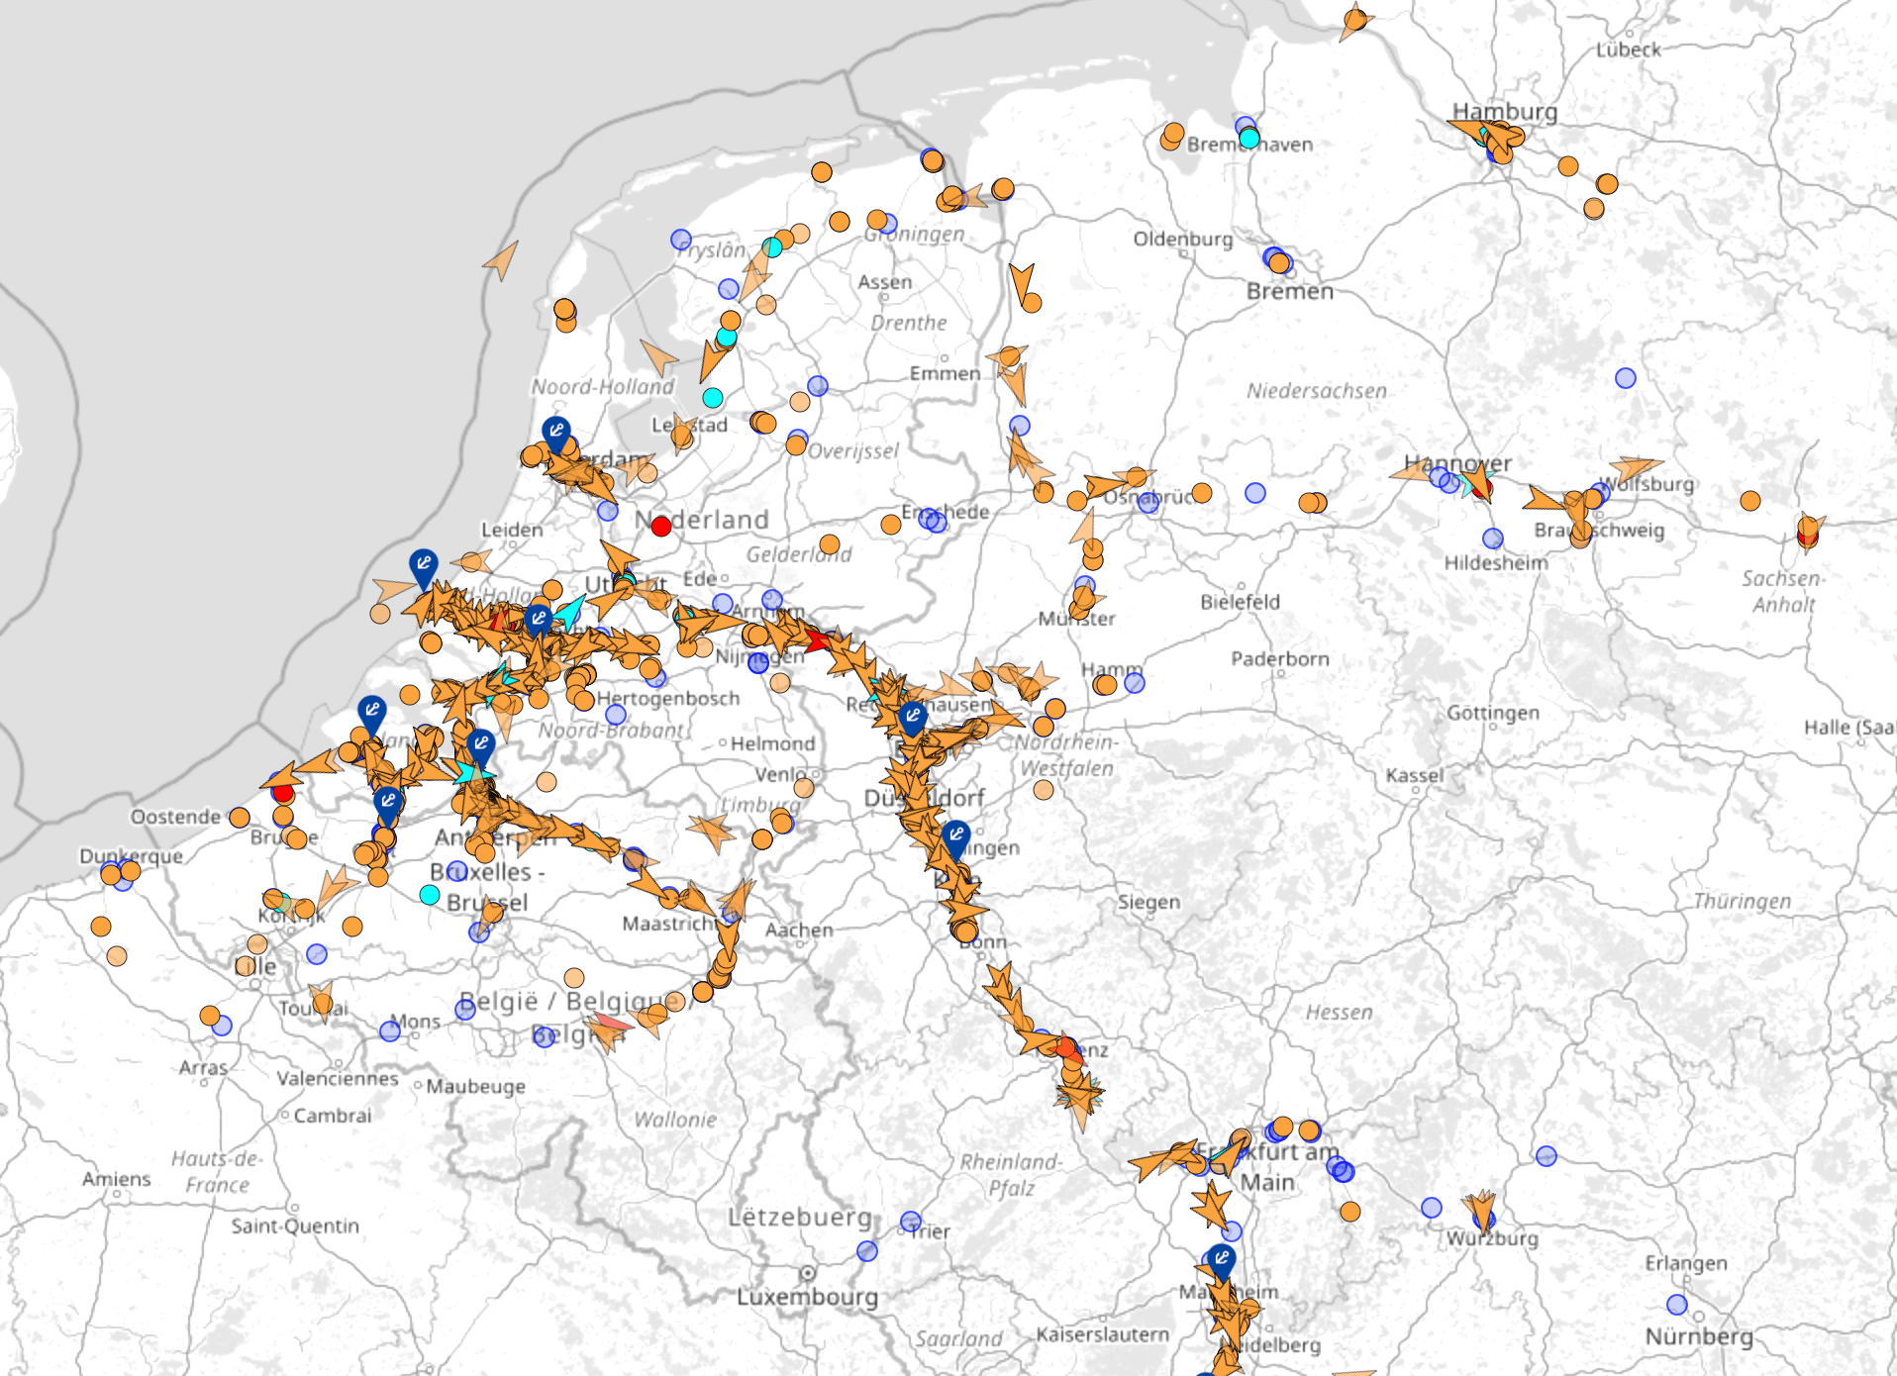The height and width of the screenshot is (1376, 1897).
Task: Select the lone blue circle northeast of Hannover
Action: [x=1626, y=378]
